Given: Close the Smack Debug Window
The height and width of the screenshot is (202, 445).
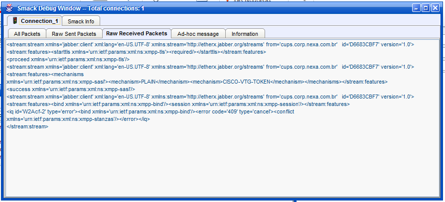Looking at the screenshot, I should [x=435, y=8].
